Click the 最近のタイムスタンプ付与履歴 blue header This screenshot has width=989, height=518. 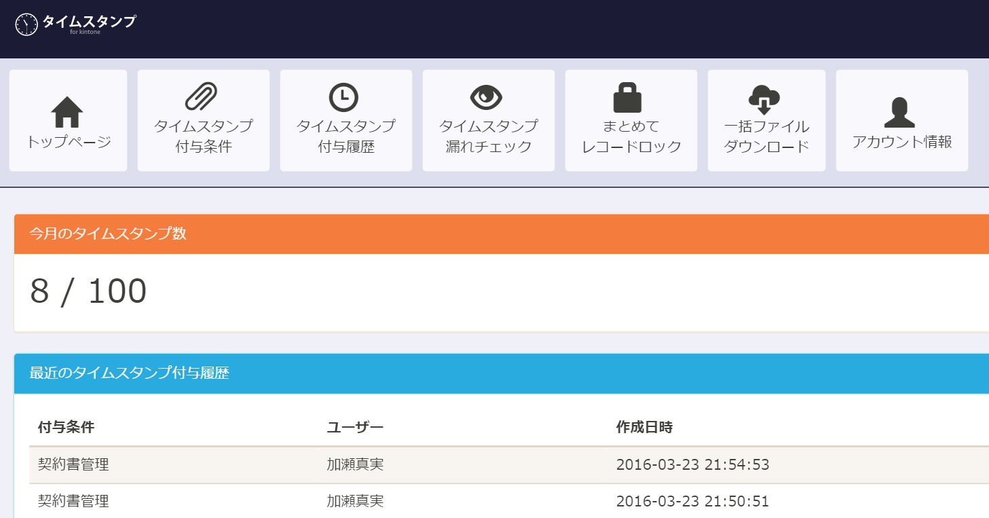coord(502,373)
